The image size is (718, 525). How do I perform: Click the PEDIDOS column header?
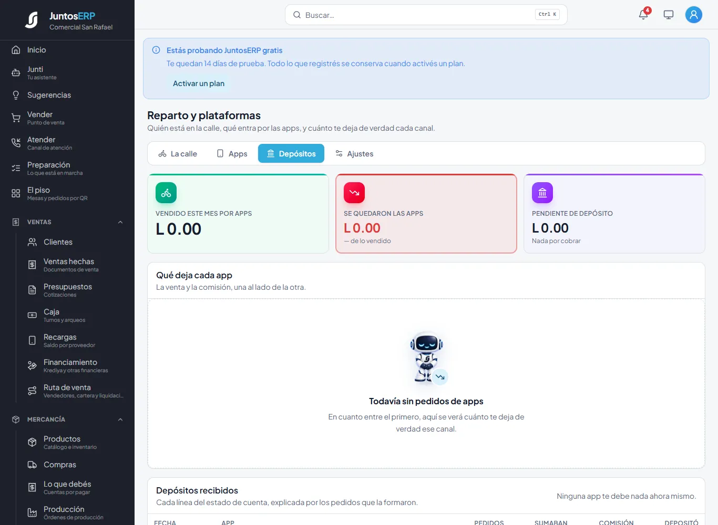tap(489, 522)
